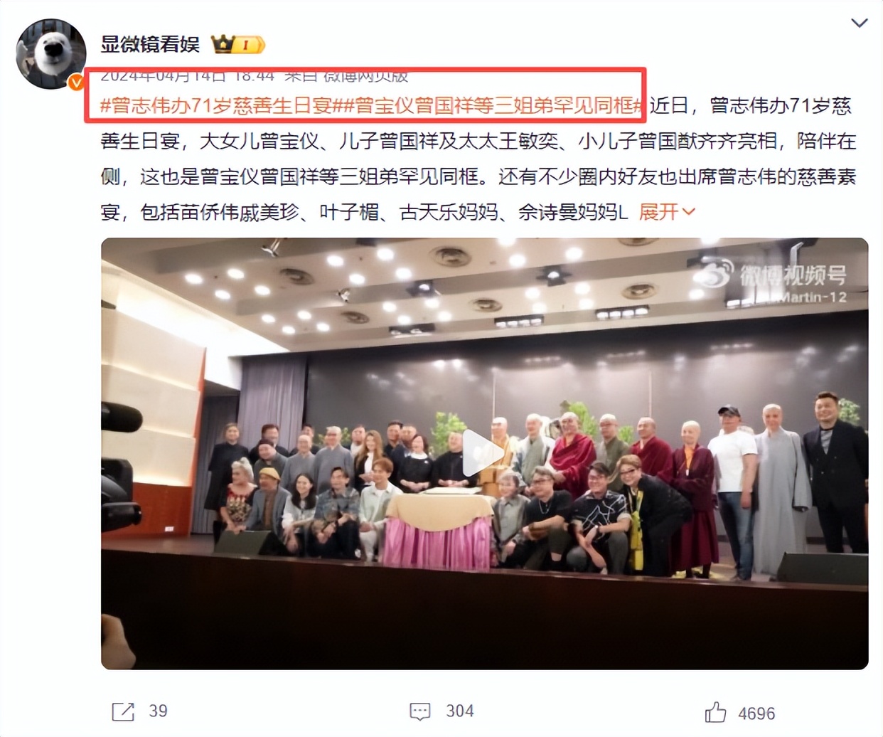
Task: Click the 来自 微博网页版 source text
Action: tap(346, 75)
